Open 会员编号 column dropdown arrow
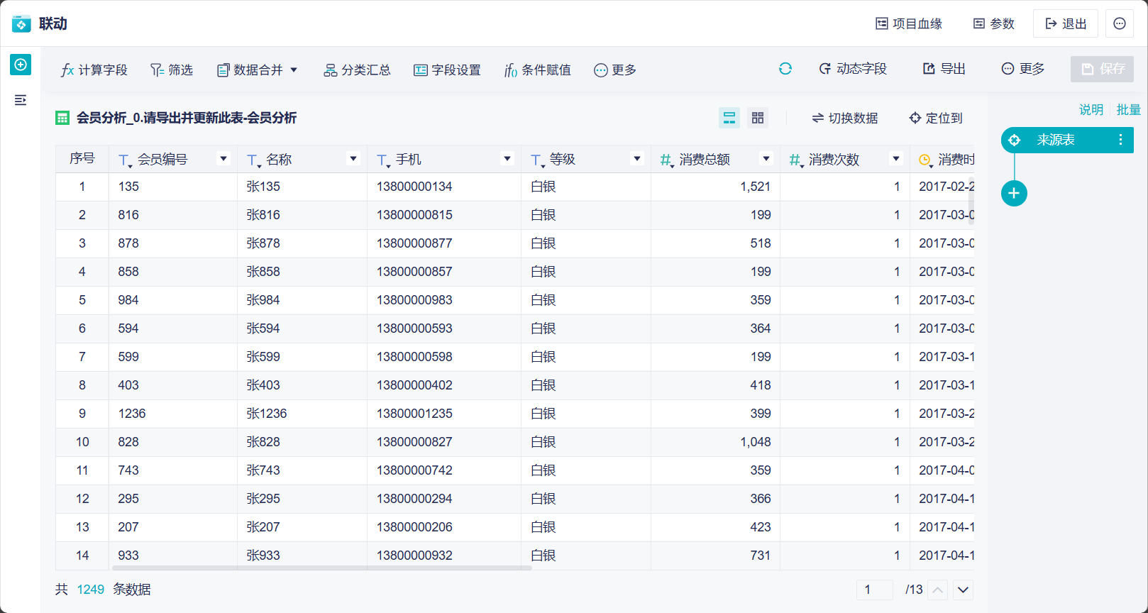This screenshot has width=1148, height=613. tap(224, 159)
